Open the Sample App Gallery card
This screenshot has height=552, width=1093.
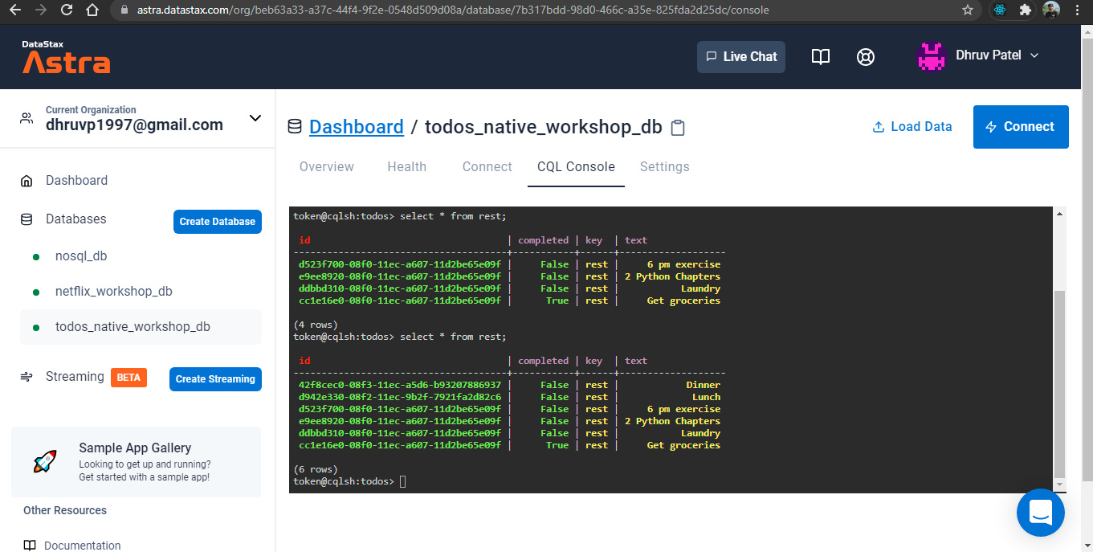pyautogui.click(x=136, y=462)
